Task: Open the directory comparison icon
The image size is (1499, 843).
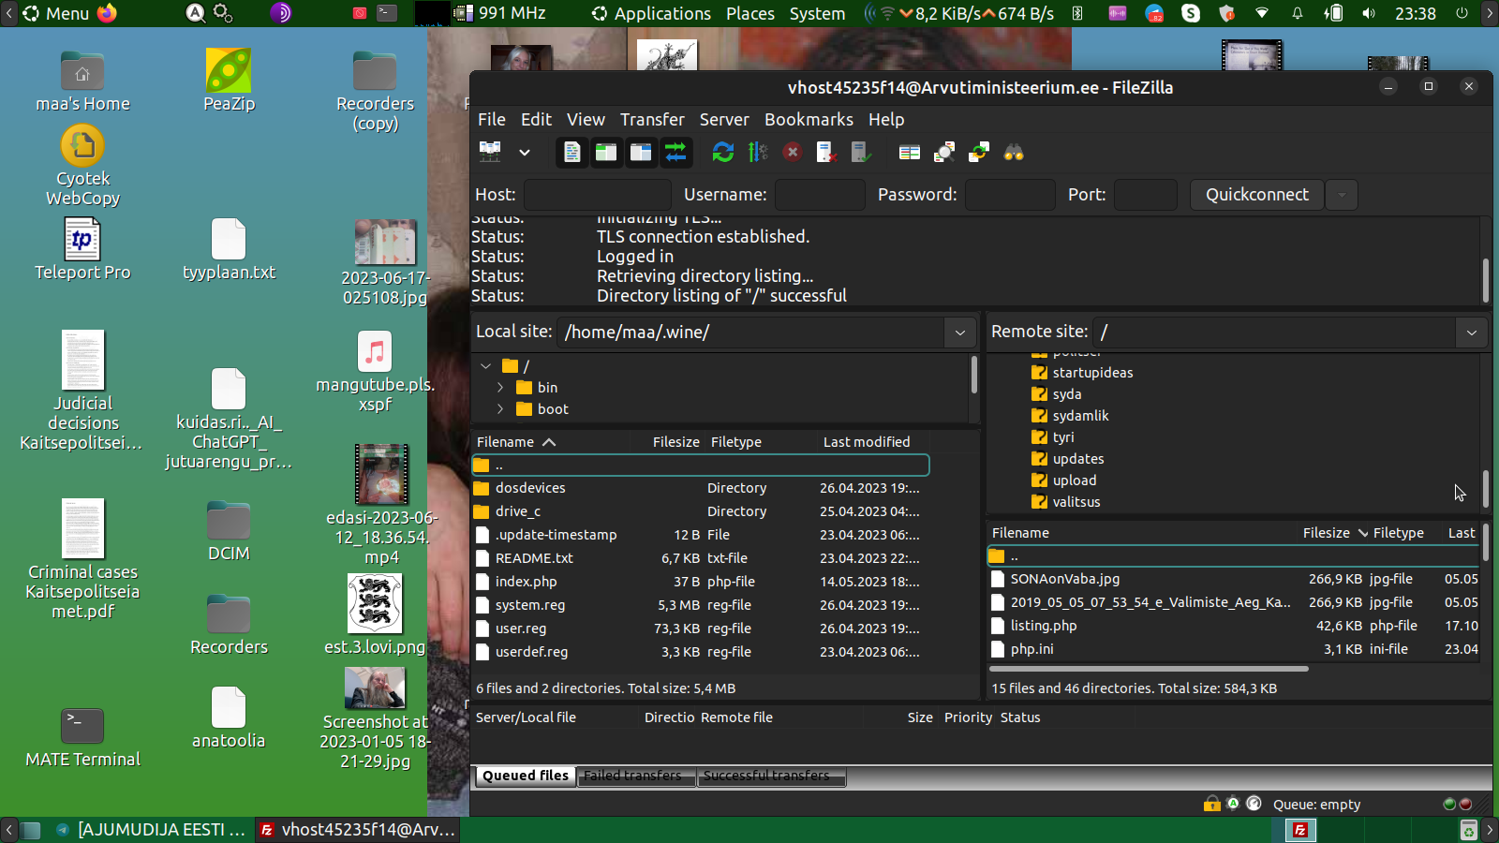Action: click(x=909, y=152)
